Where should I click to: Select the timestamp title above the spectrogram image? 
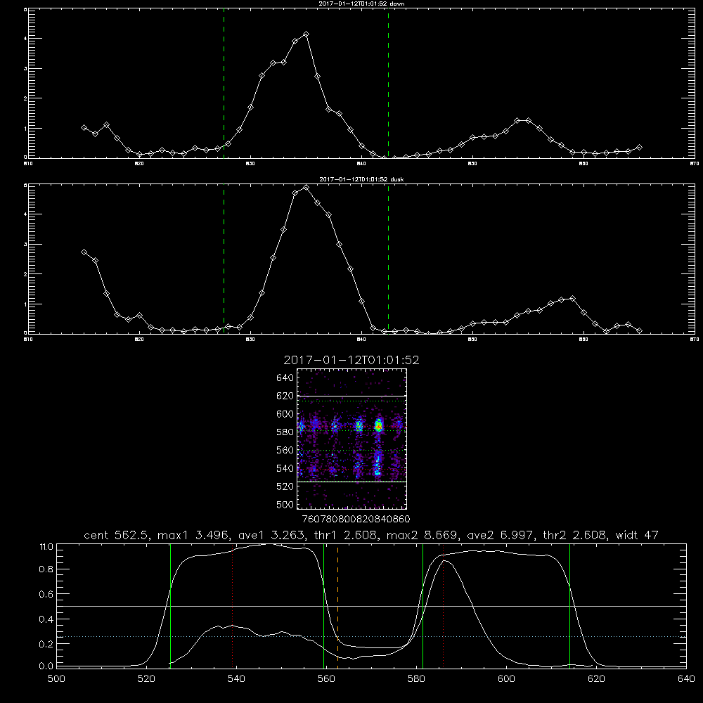click(351, 360)
